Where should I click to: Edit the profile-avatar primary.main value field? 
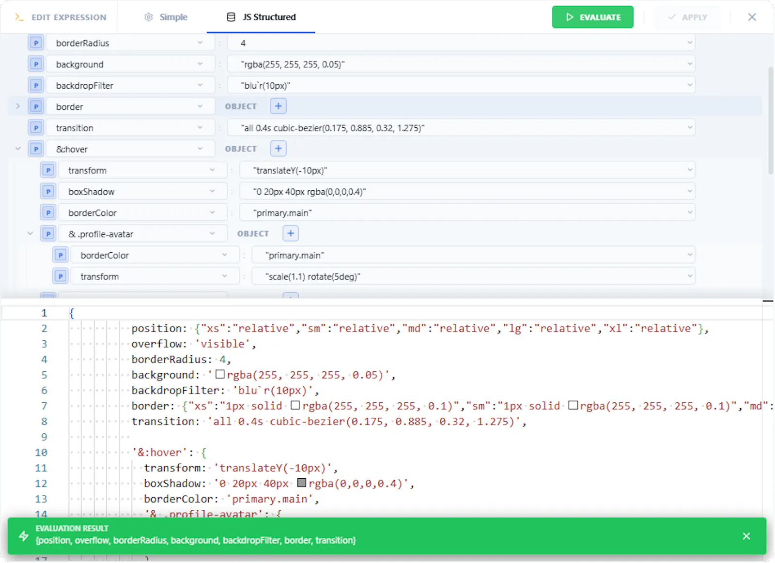tap(473, 255)
